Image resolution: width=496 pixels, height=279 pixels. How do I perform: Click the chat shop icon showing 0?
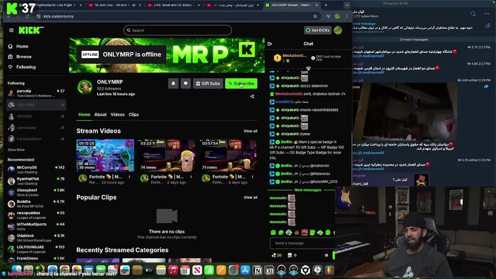click(x=292, y=255)
